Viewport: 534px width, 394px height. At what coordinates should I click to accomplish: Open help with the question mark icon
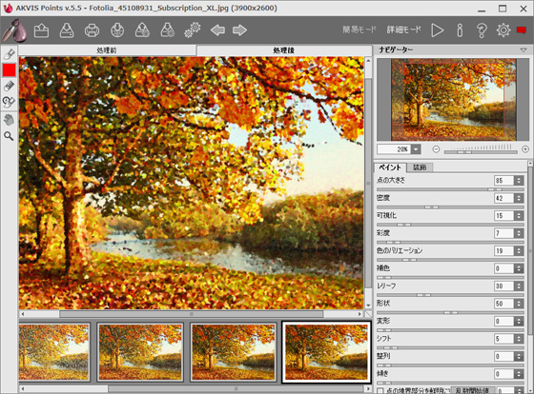[482, 30]
